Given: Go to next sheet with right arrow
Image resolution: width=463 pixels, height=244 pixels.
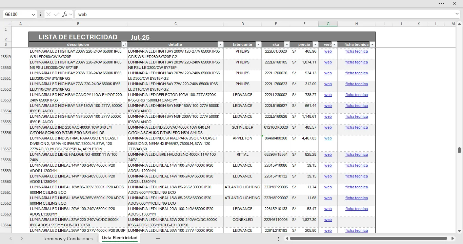Looking at the screenshot, I should pos(22,239).
